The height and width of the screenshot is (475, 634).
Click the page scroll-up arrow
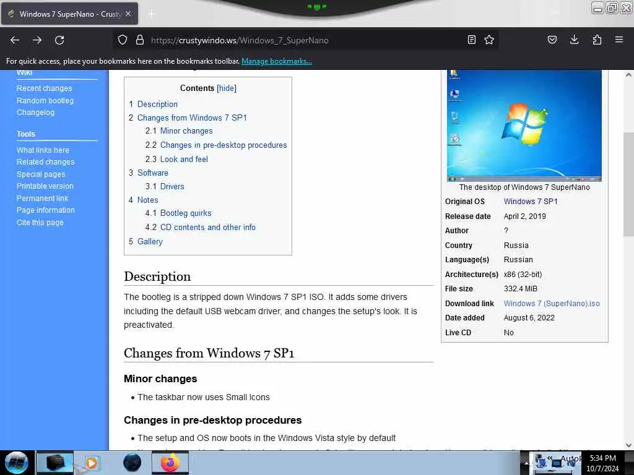coord(628,75)
